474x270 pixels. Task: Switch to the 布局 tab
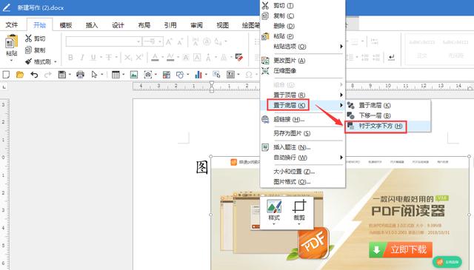tap(144, 25)
